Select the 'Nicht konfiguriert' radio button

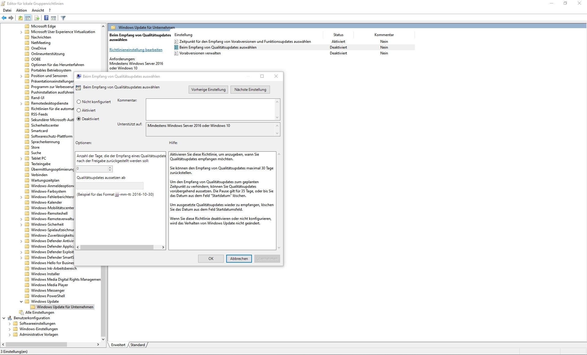point(79,102)
